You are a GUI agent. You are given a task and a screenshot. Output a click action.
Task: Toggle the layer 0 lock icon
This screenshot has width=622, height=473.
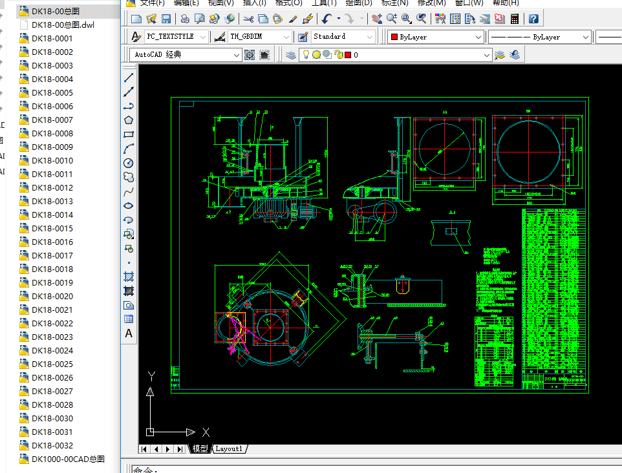pyautogui.click(x=338, y=55)
